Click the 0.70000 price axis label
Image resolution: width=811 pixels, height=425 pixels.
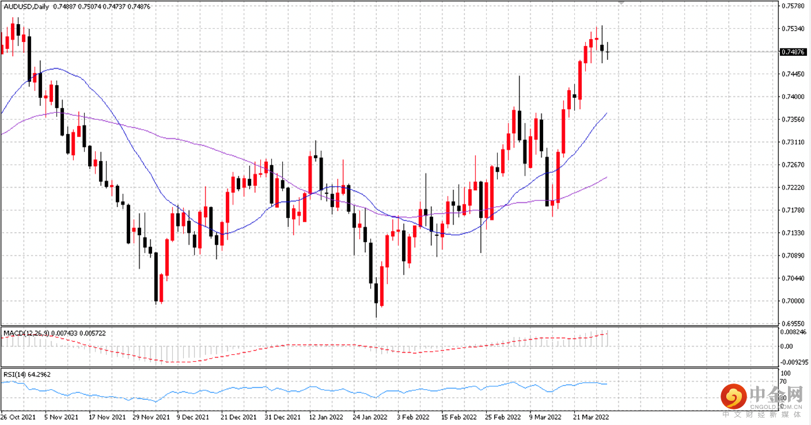(x=793, y=301)
